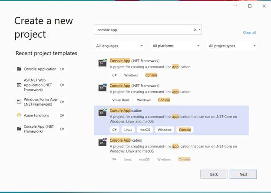Open the All platforms filter dropdown
271x193 pixels.
point(176,46)
